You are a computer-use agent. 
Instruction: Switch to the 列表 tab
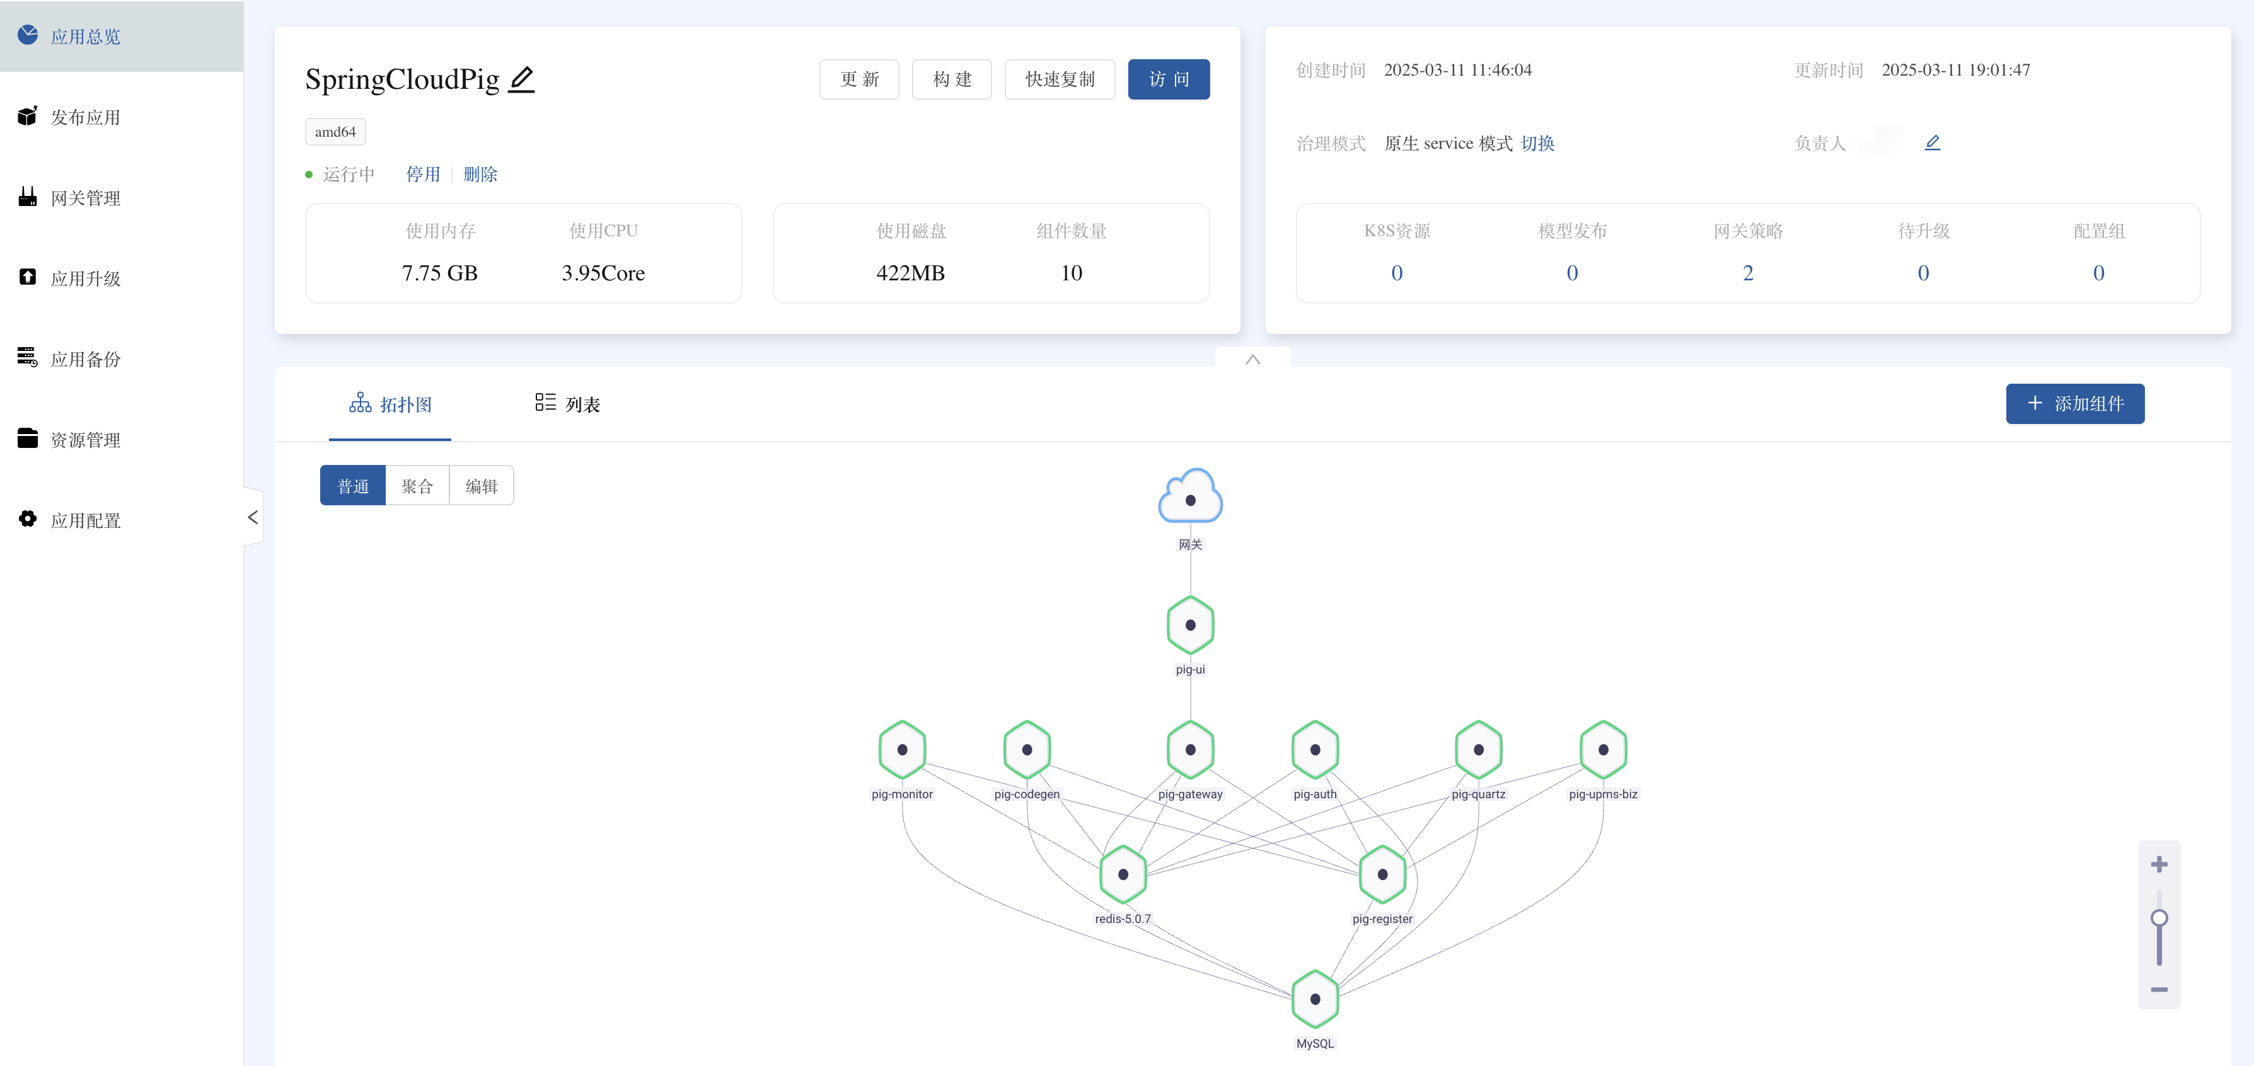[567, 404]
